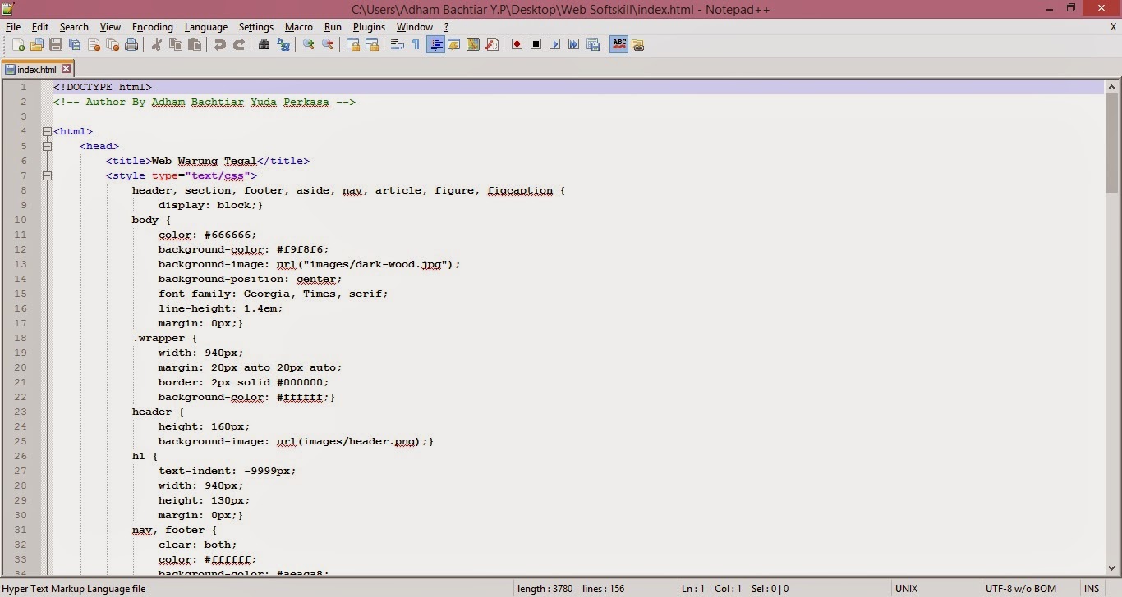
Task: Open the File menu
Action: pyautogui.click(x=13, y=27)
